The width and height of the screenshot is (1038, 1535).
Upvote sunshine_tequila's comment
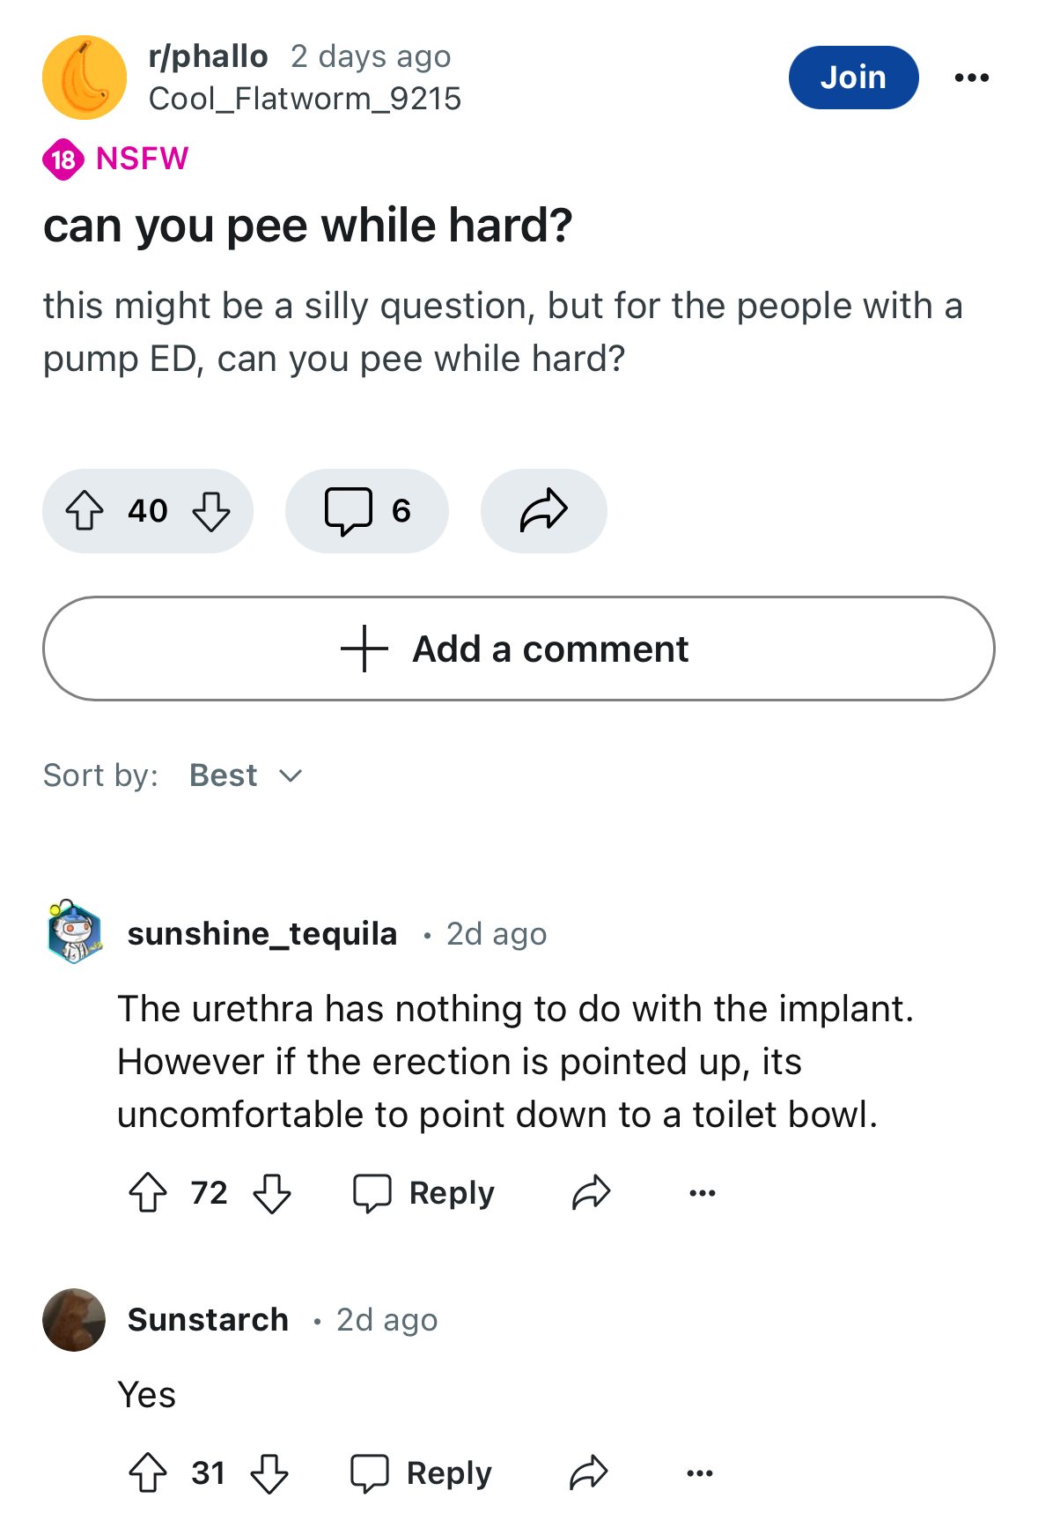click(x=148, y=1193)
